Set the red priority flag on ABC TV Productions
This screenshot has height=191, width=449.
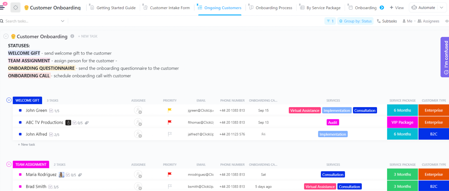(169, 122)
